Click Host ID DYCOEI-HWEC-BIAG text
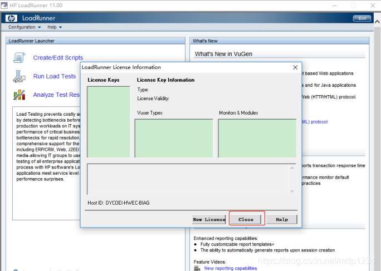This screenshot has width=381, height=271. pyautogui.click(x=119, y=203)
